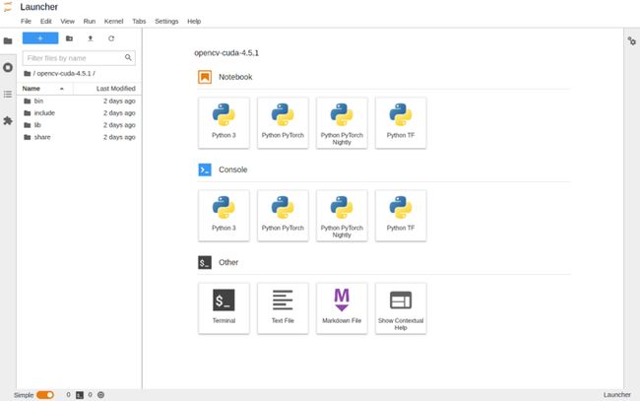This screenshot has height=401, width=640.
Task: Click the Launcher label in status bar
Action: click(616, 395)
